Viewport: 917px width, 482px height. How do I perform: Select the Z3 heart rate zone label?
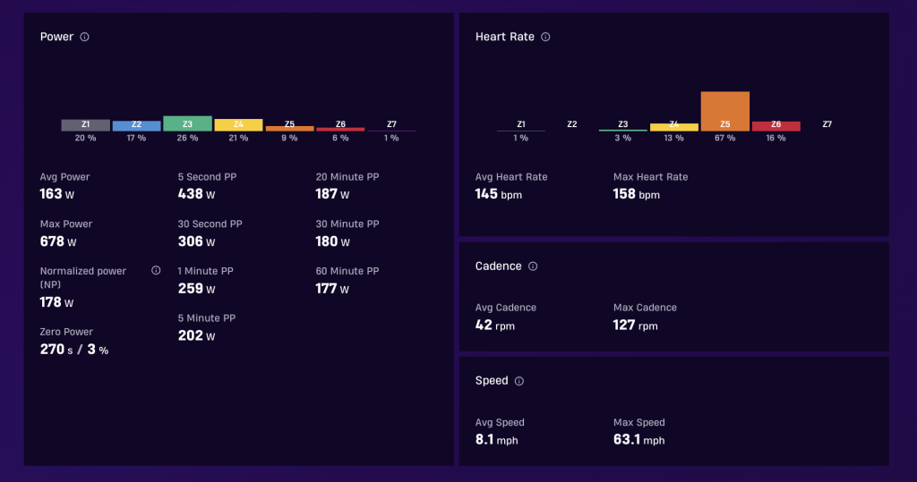pyautogui.click(x=623, y=124)
